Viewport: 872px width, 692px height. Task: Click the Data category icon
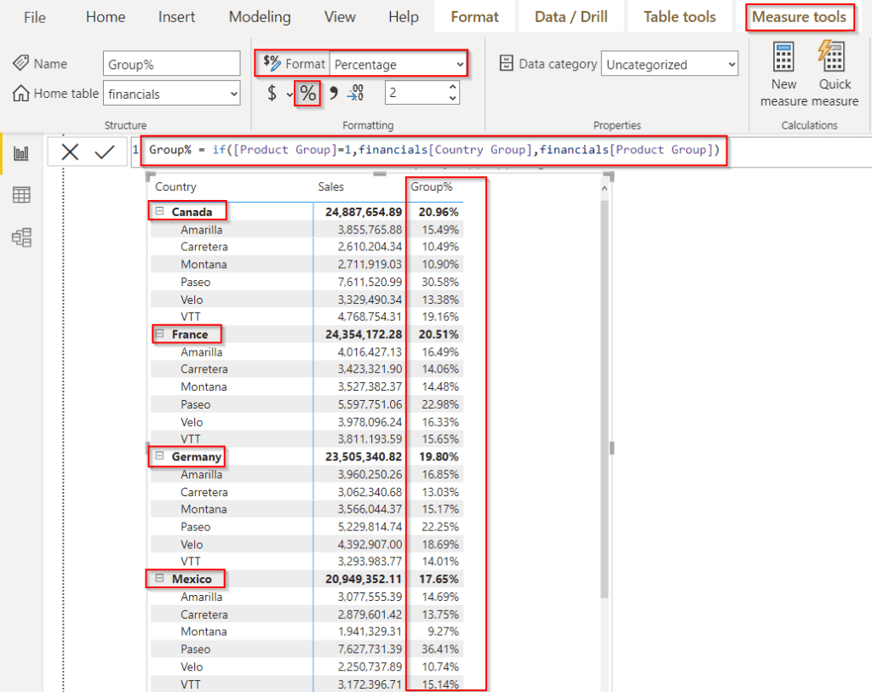click(x=506, y=63)
